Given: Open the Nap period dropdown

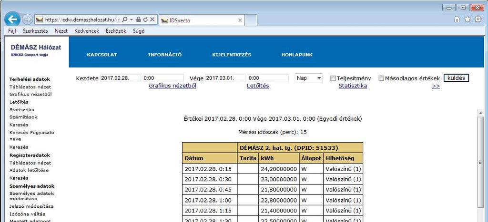Looking at the screenshot, I should click(309, 78).
